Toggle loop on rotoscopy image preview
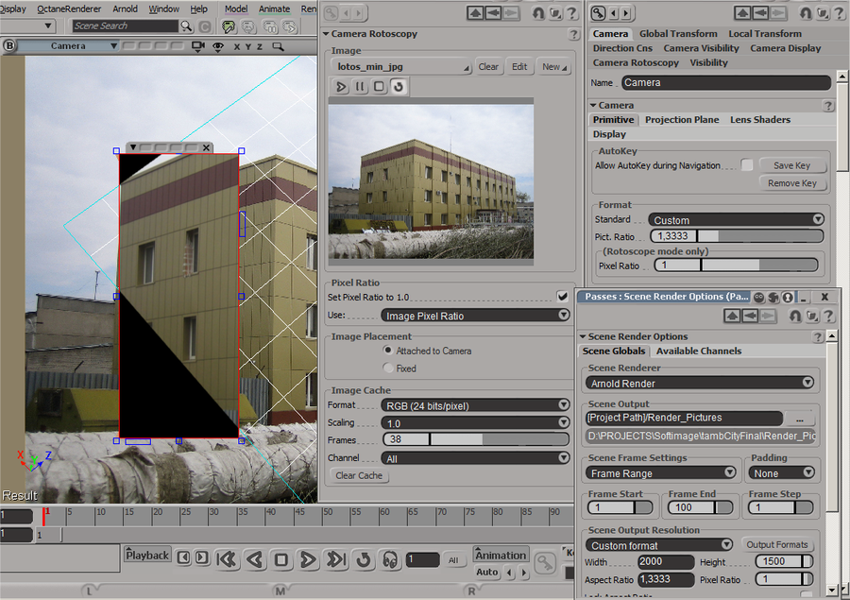This screenshot has height=600, width=850. (399, 86)
